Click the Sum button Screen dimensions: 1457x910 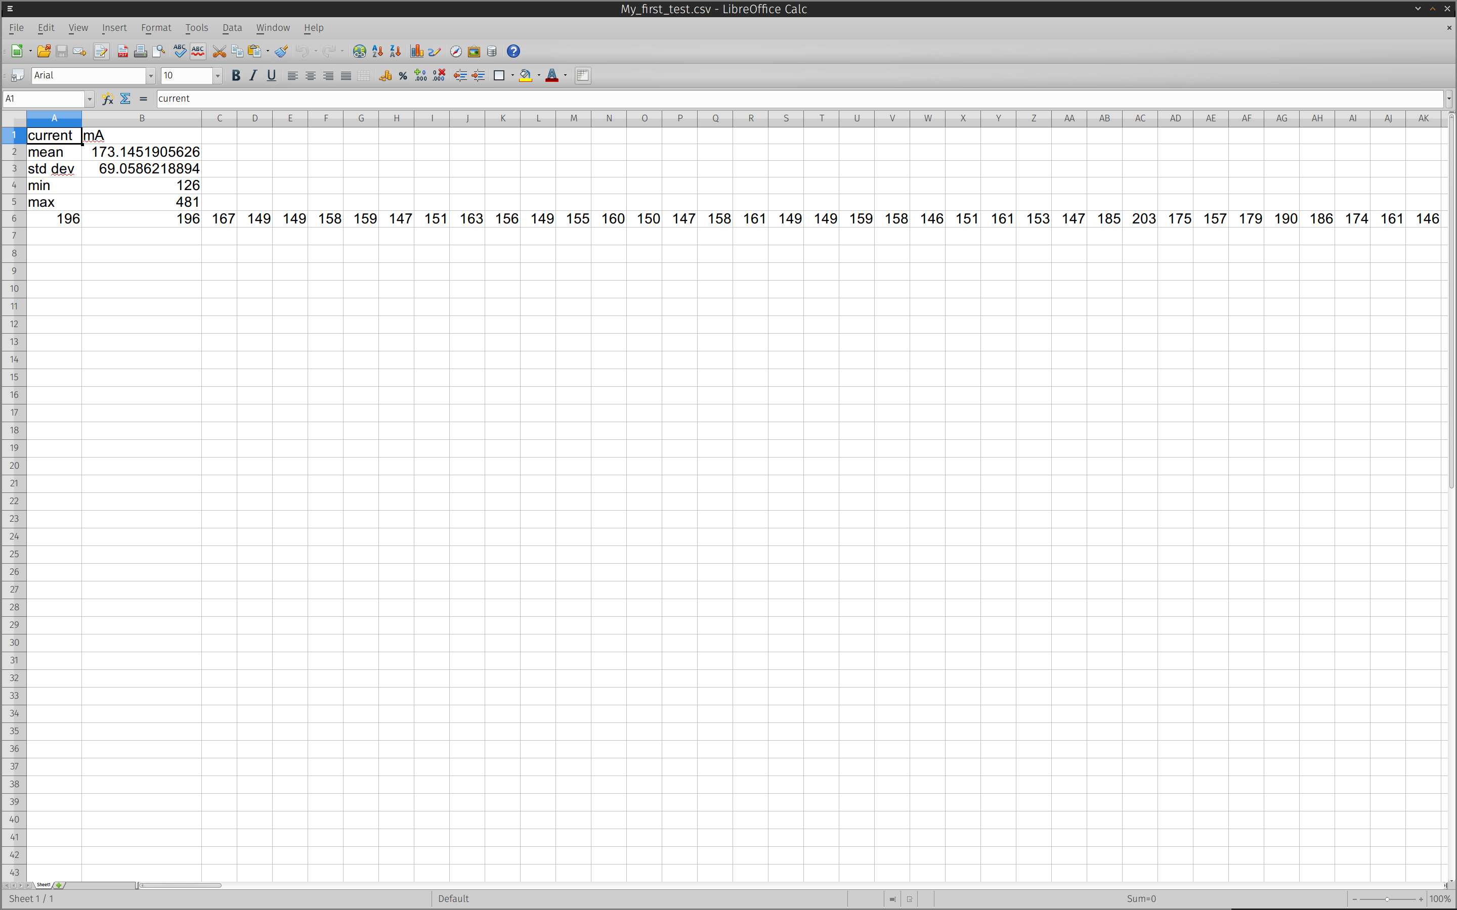[125, 99]
